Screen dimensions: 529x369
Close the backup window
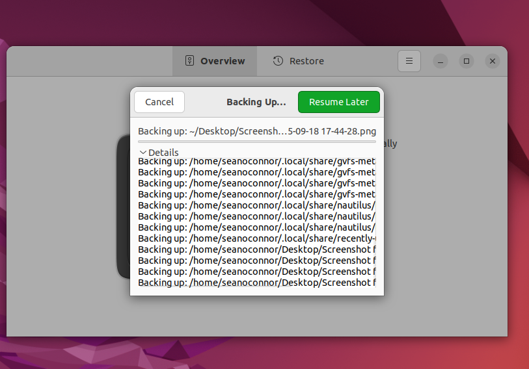pyautogui.click(x=492, y=61)
